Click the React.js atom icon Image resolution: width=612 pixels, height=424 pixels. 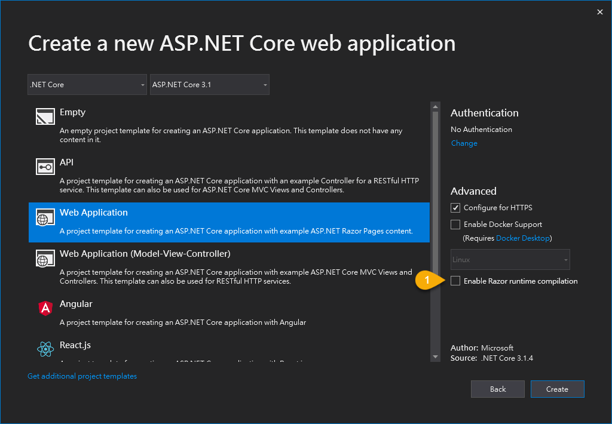pyautogui.click(x=45, y=349)
